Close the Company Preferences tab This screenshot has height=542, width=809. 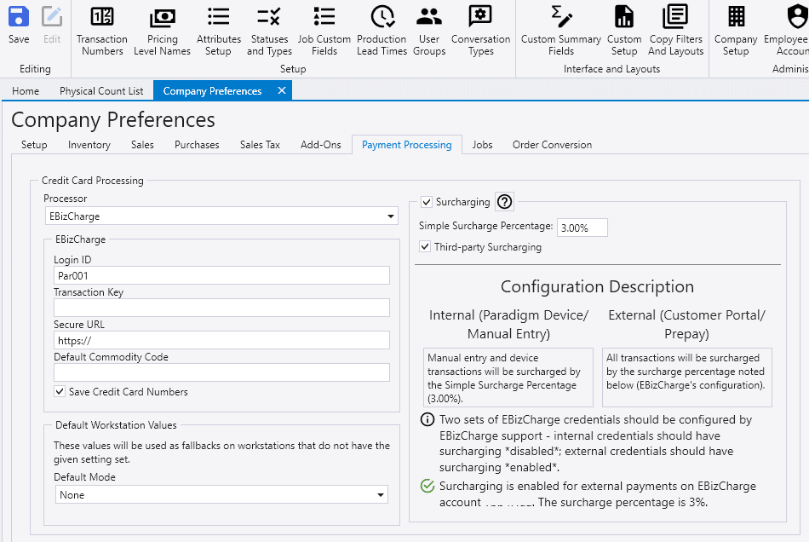point(278,91)
